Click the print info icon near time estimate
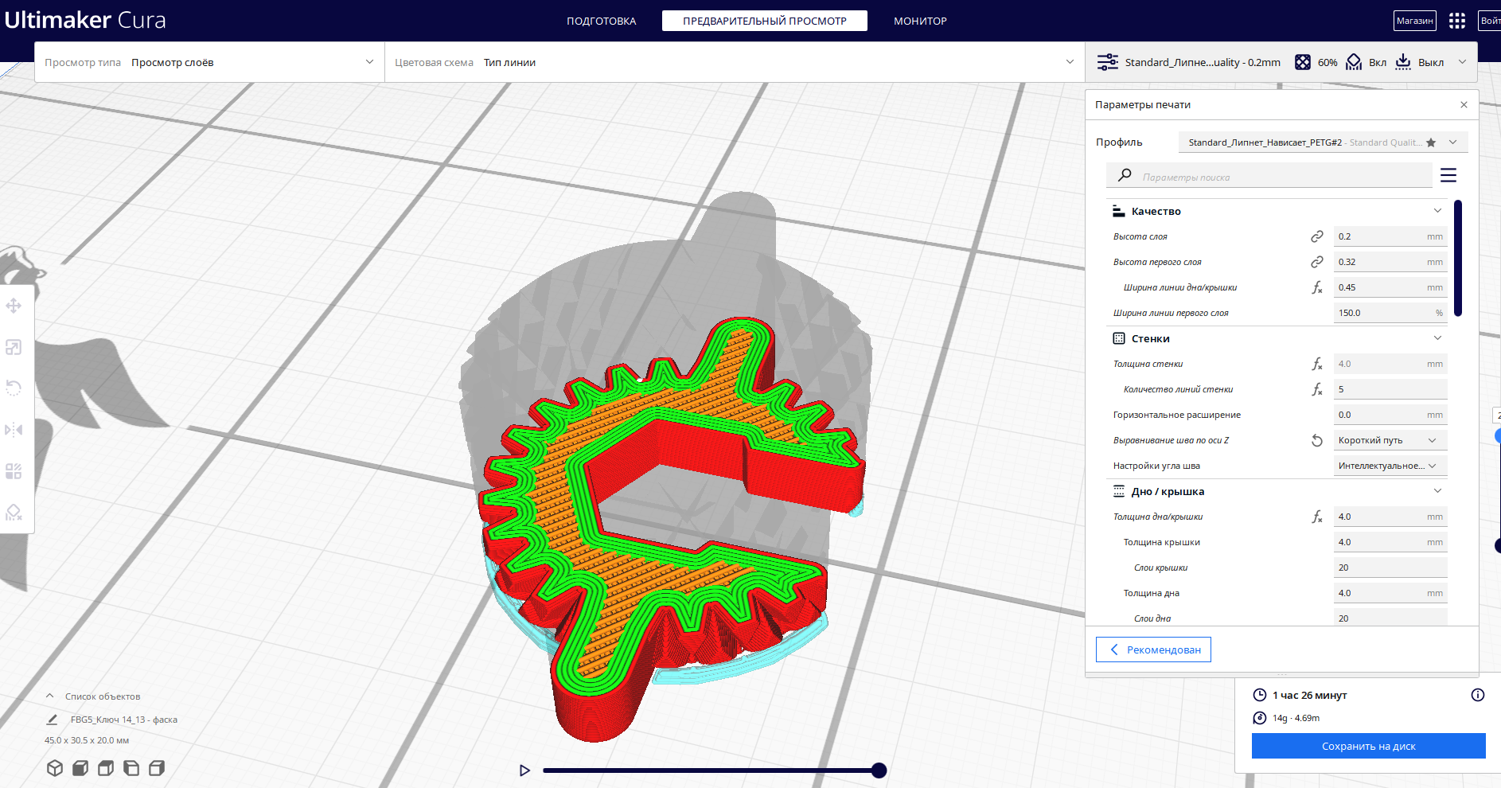 click(x=1478, y=695)
